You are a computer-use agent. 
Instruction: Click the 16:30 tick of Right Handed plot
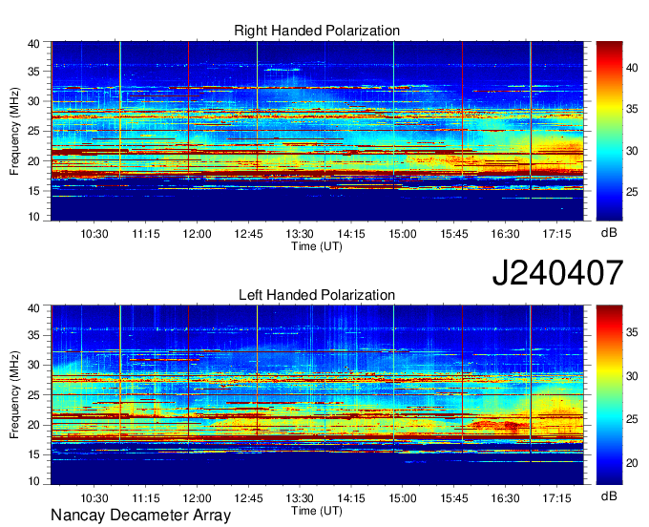506,234
